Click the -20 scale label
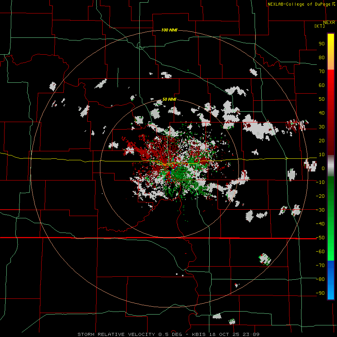 [320, 196]
